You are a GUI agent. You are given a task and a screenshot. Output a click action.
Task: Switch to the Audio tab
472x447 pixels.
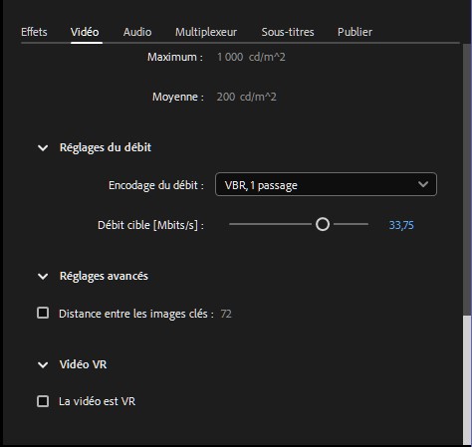pos(137,32)
